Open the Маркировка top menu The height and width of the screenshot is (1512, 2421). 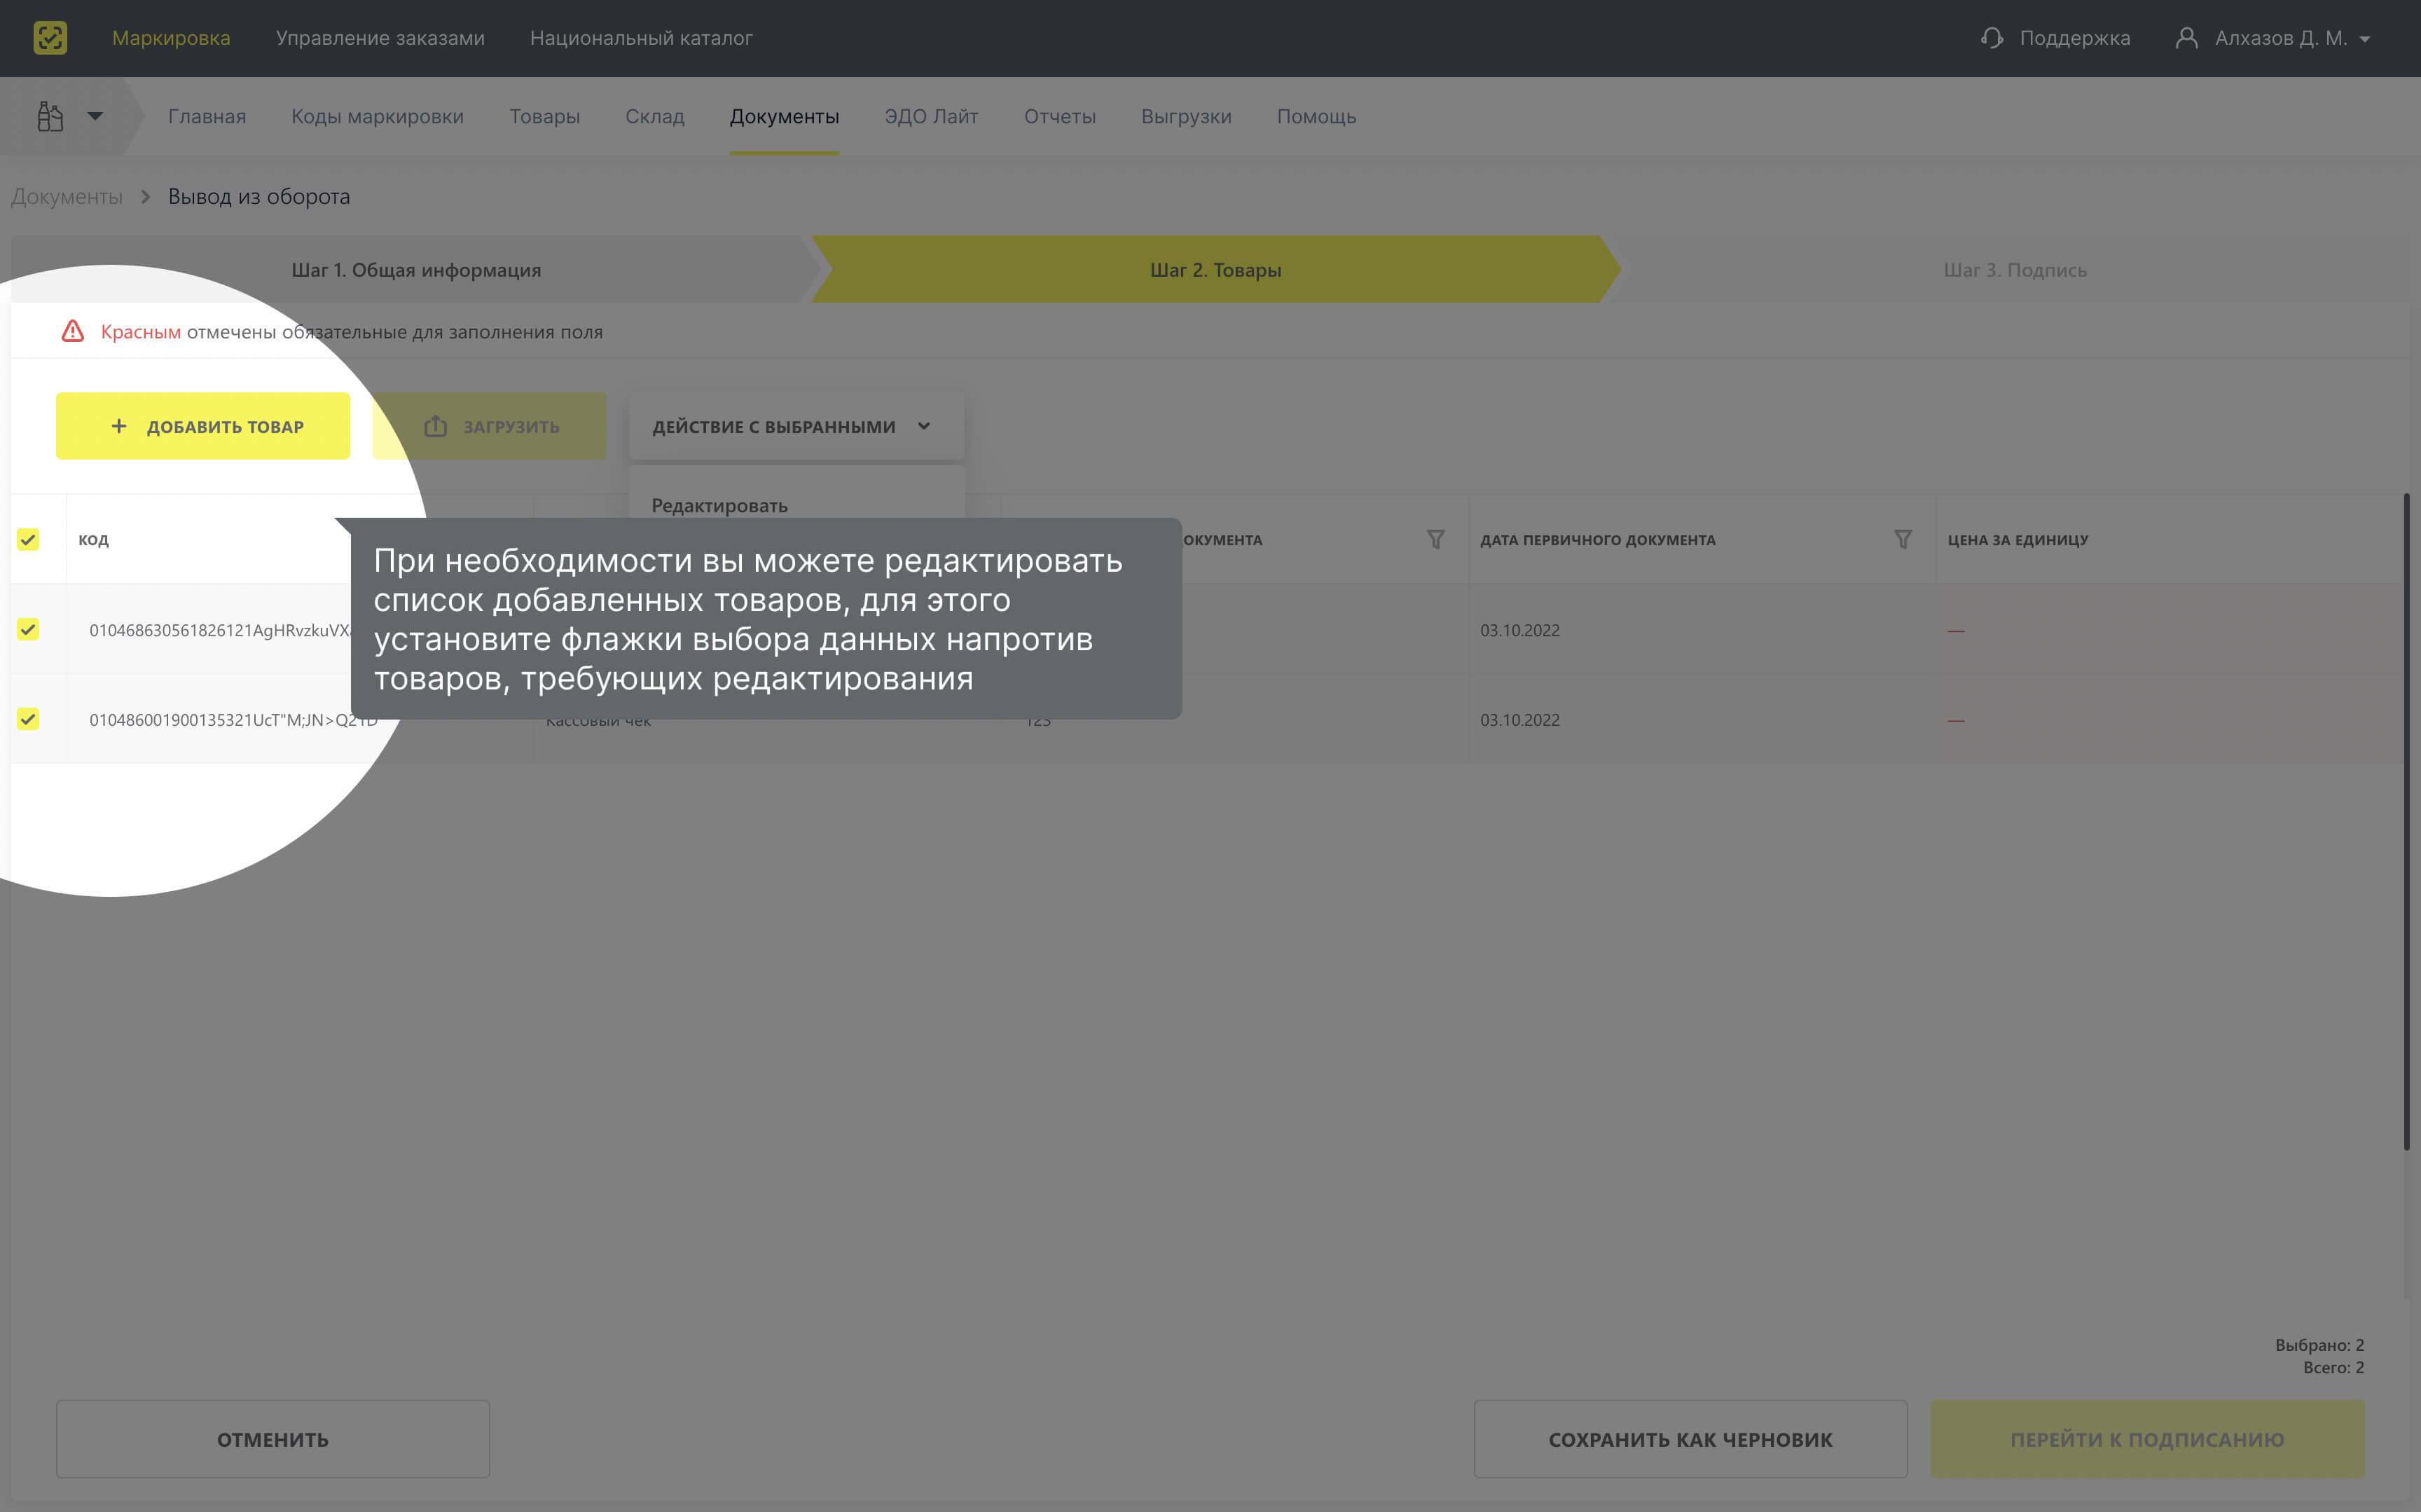(x=171, y=38)
